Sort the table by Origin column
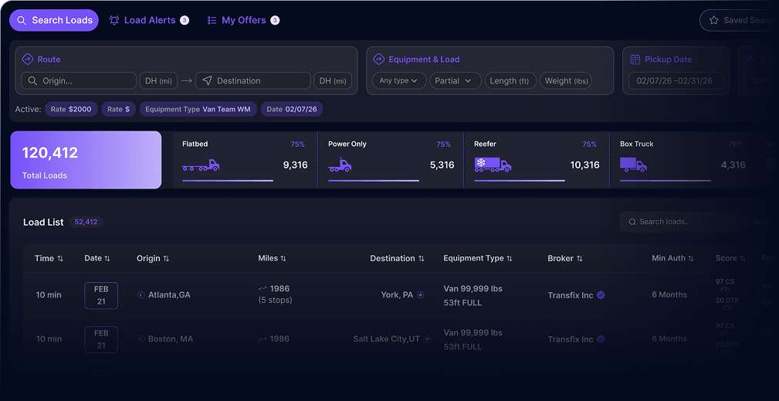 [x=153, y=258]
